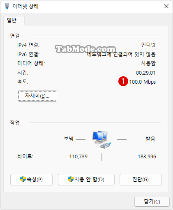Click the network computers activity icon
This screenshot has height=210, width=173.
point(101,139)
